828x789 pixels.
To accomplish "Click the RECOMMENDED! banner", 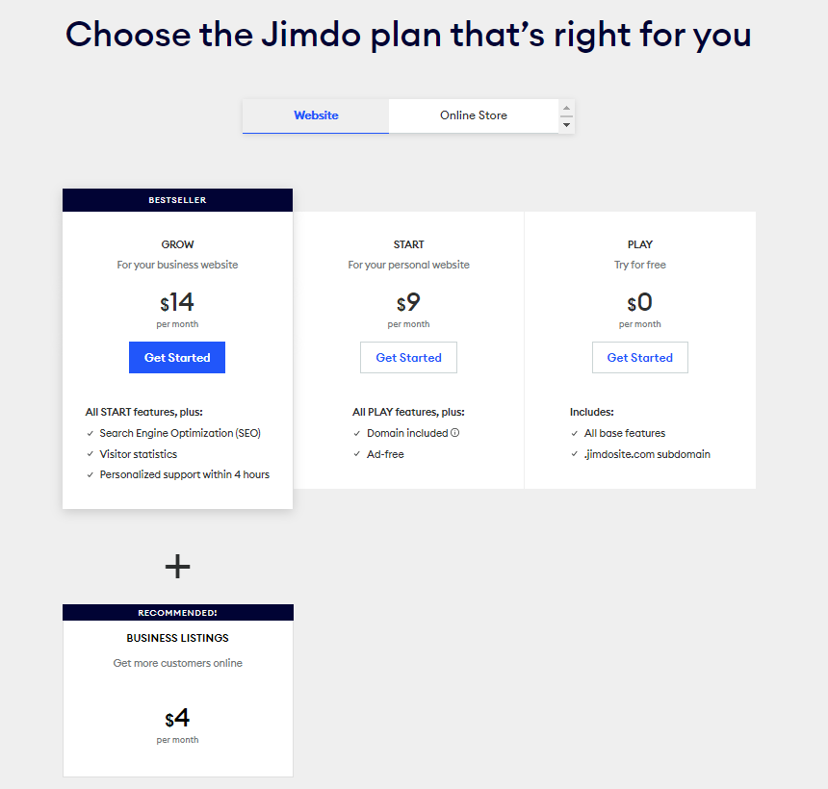I will point(177,613).
